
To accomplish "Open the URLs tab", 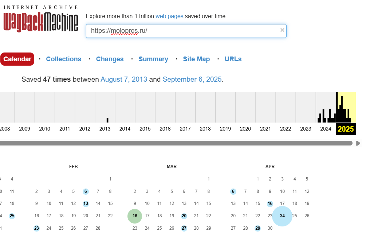I will (233, 59).
